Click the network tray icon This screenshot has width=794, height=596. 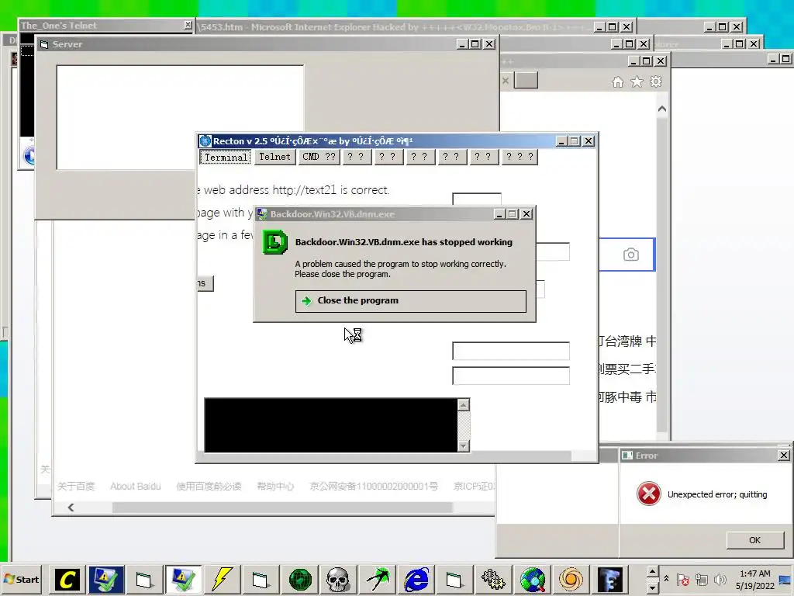(701, 579)
